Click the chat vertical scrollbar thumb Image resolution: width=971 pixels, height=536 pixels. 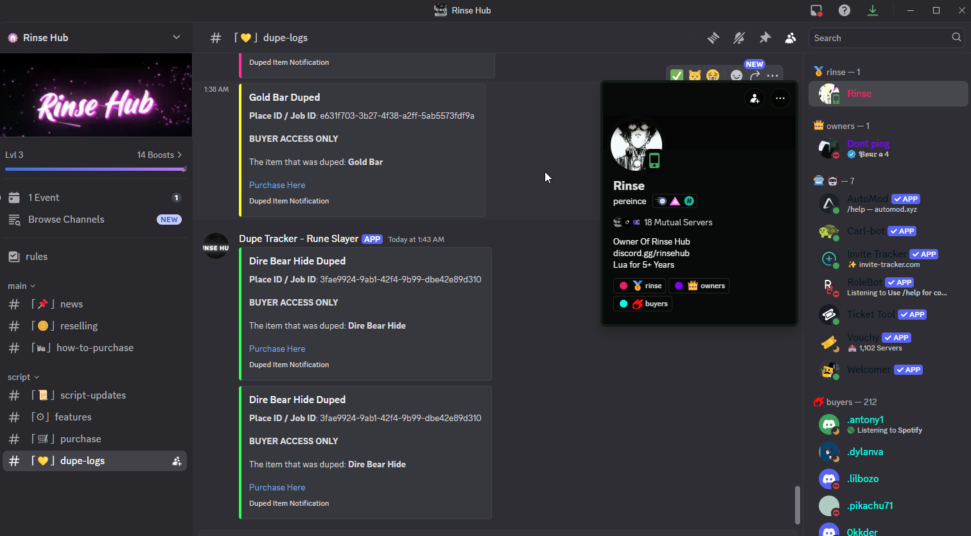[x=798, y=505]
